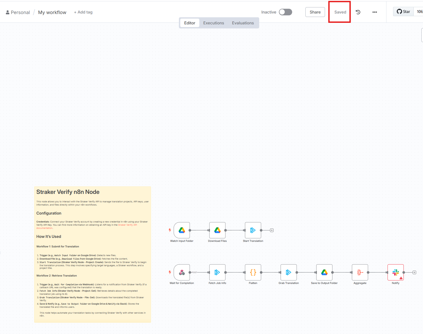This screenshot has height=334, width=423.
Task: Click Workflow 1: Submit for Translation text
Action: click(58, 247)
